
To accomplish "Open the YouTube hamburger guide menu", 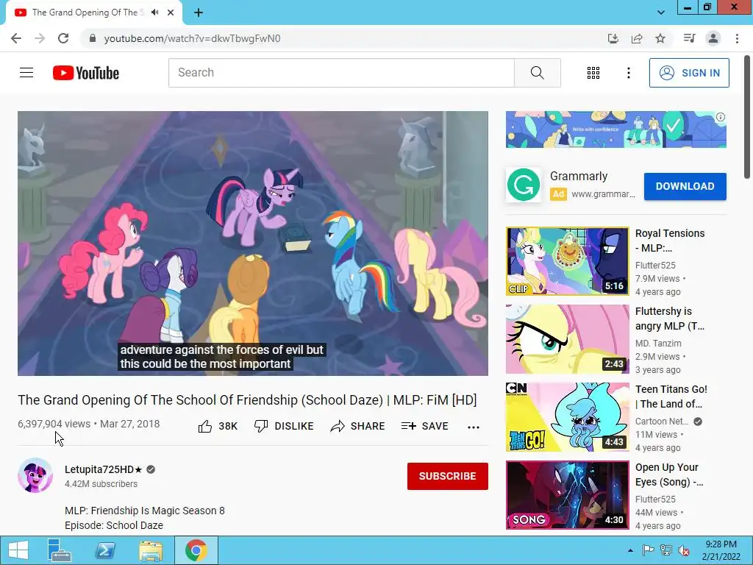I will tap(26, 73).
